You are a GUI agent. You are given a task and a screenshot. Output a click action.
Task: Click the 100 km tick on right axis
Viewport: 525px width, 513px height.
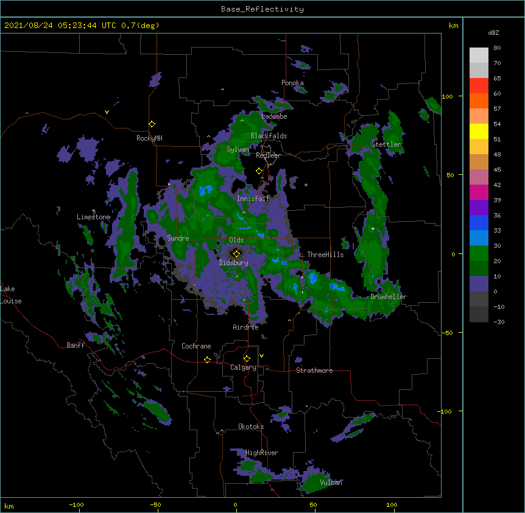[x=447, y=96]
